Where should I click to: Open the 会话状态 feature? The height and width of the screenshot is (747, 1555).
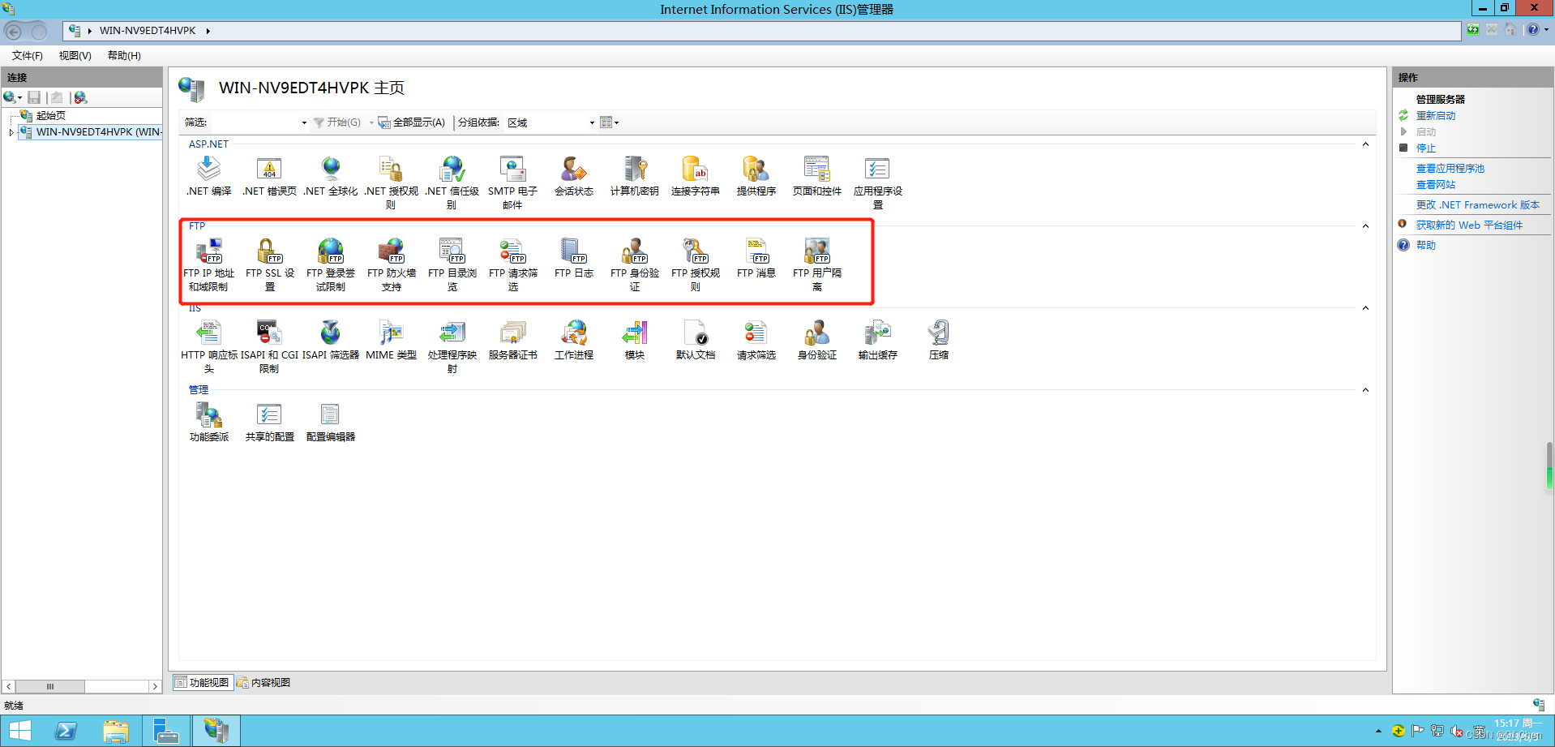pos(574,176)
